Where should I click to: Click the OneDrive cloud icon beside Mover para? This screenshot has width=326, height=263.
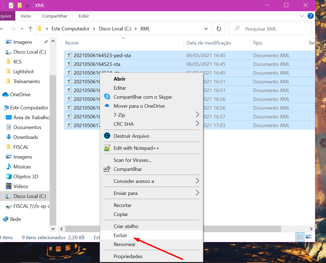click(x=107, y=106)
